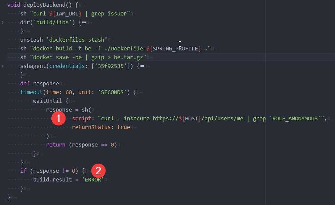The height and width of the screenshot is (205, 335).
Task: Click '--insecure' curl flag
Action: pyautogui.click(x=133, y=118)
